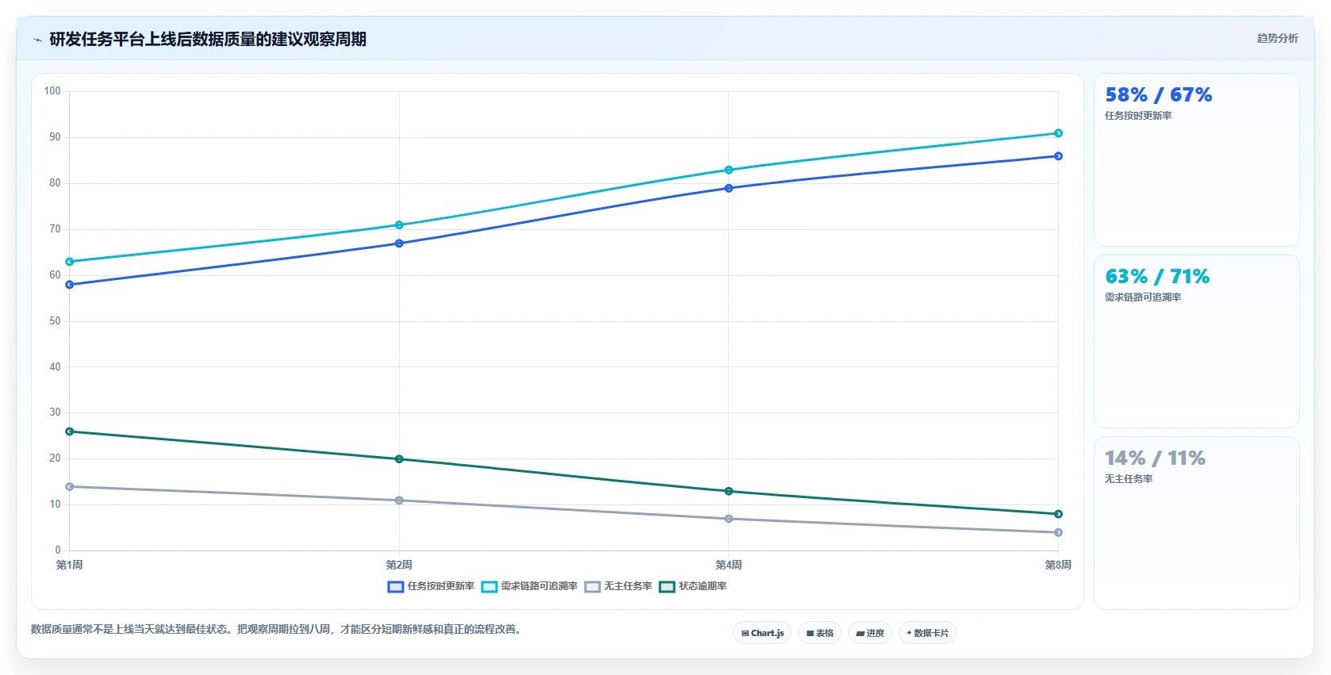Toggle the 无主任务率 legend series
Image resolution: width=1331 pixels, height=675 pixels.
point(618,586)
